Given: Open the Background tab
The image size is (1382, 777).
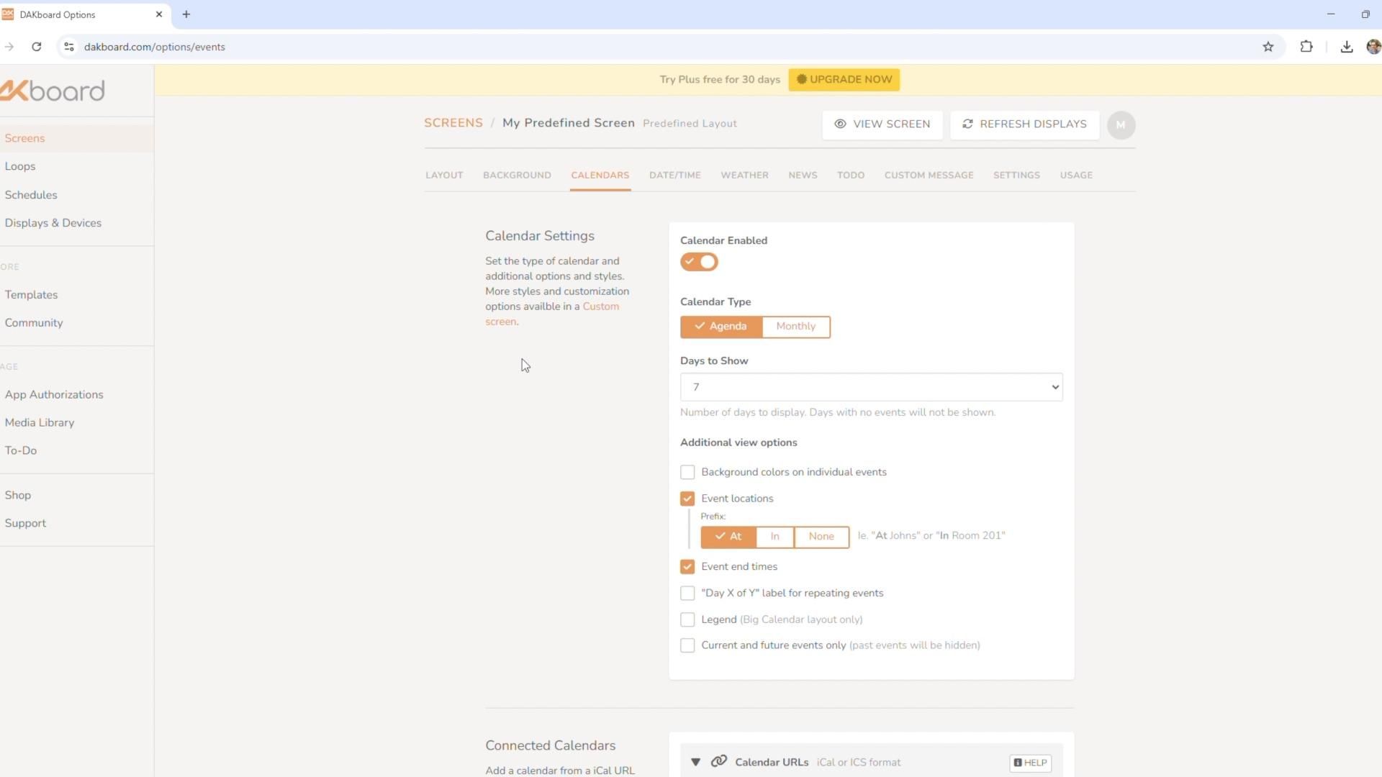Looking at the screenshot, I should click(517, 176).
